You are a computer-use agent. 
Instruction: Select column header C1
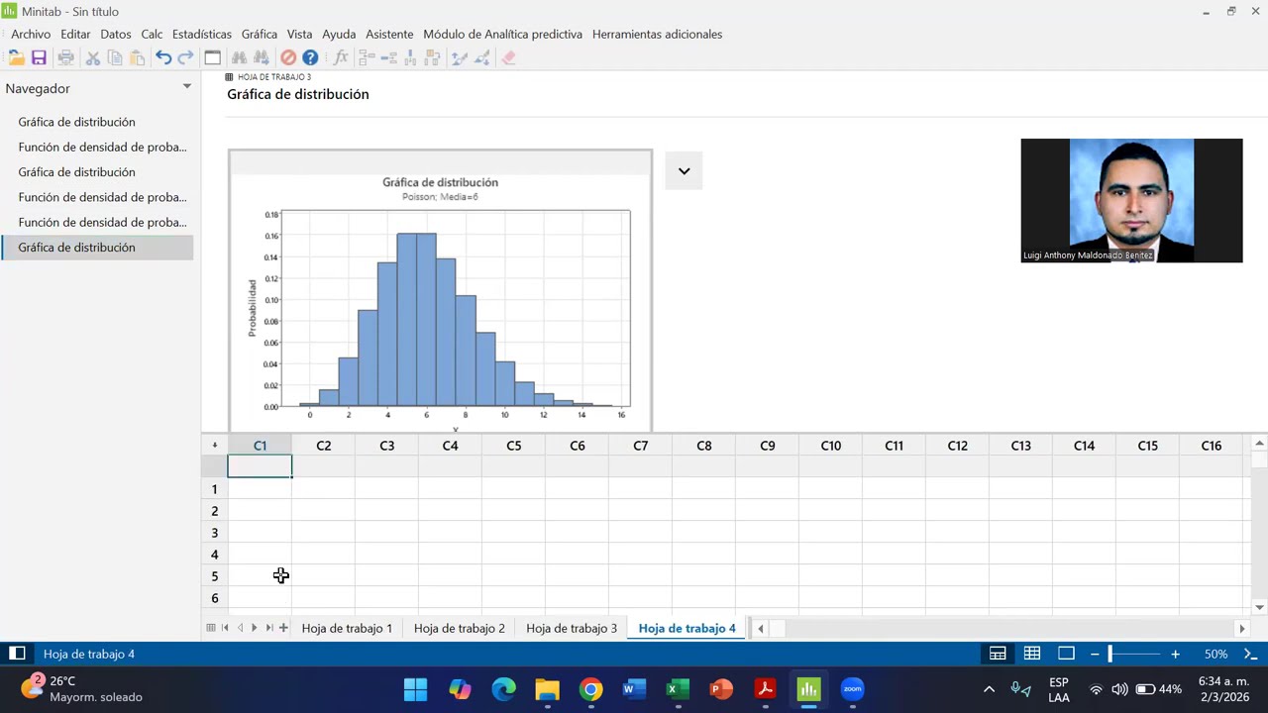point(260,446)
